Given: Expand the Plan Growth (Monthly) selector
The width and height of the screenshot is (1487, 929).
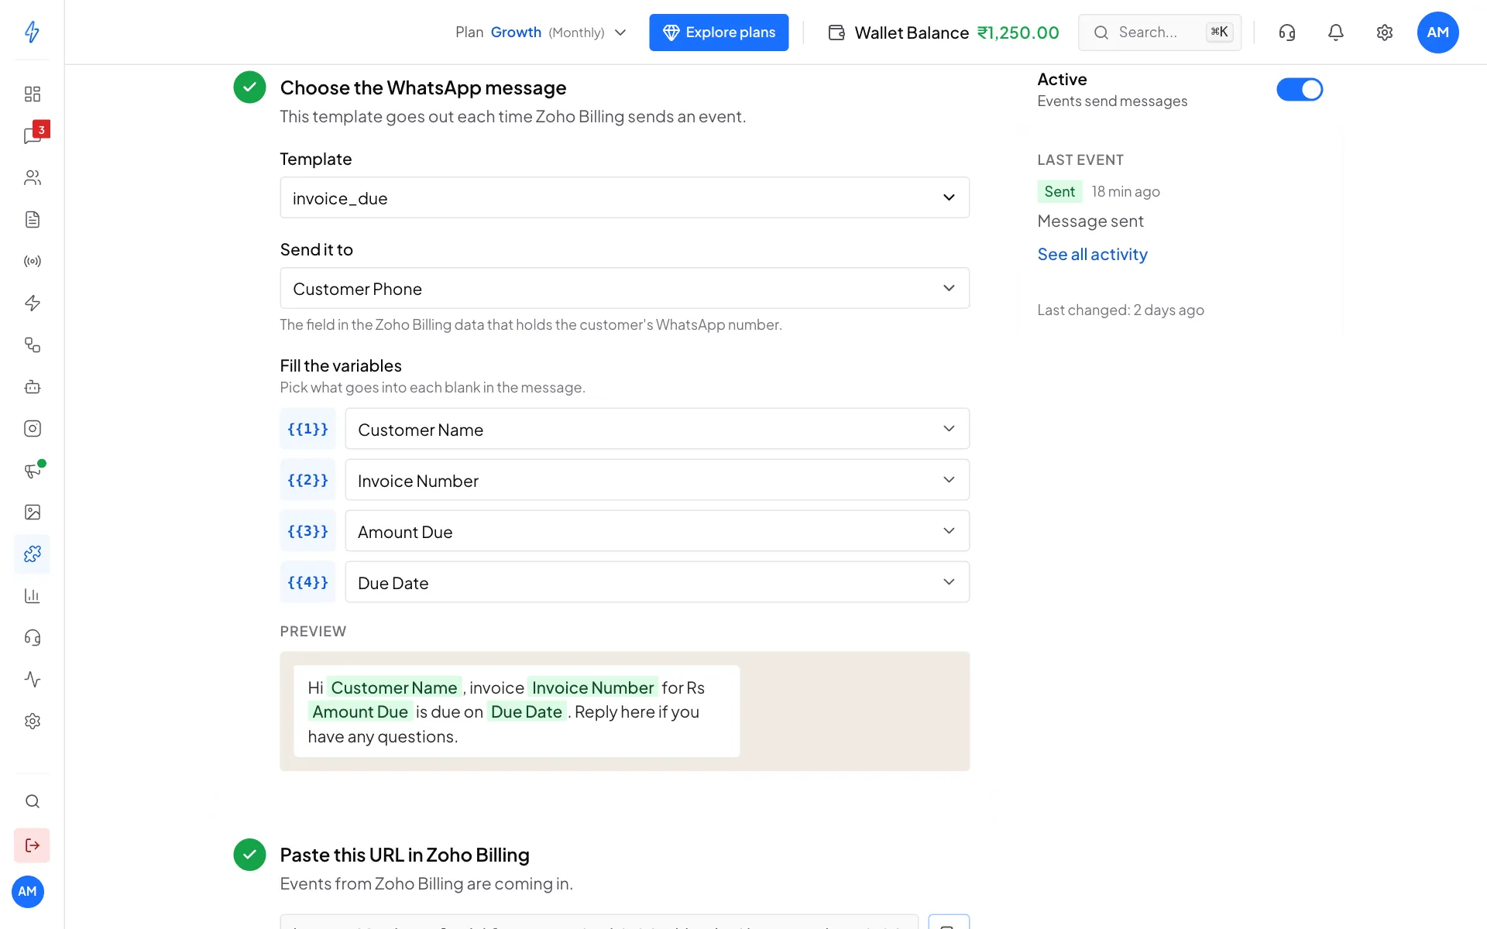Looking at the screenshot, I should pyautogui.click(x=540, y=33).
